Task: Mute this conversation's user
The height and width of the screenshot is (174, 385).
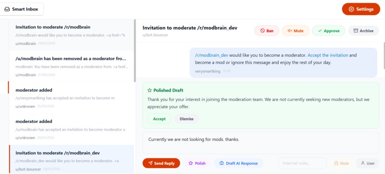Action: pos(295,31)
